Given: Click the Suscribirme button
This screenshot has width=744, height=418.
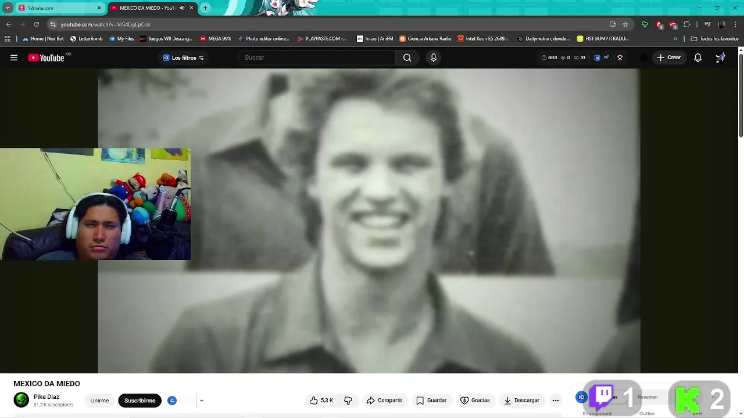Looking at the screenshot, I should [x=139, y=401].
